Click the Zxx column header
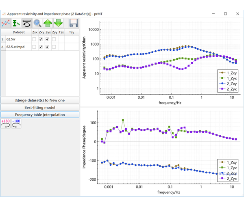Image resolution: width=244 pixels, height=203 pixels. click(35, 32)
